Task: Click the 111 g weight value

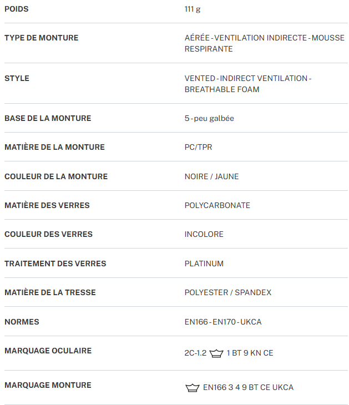Action: click(x=193, y=9)
